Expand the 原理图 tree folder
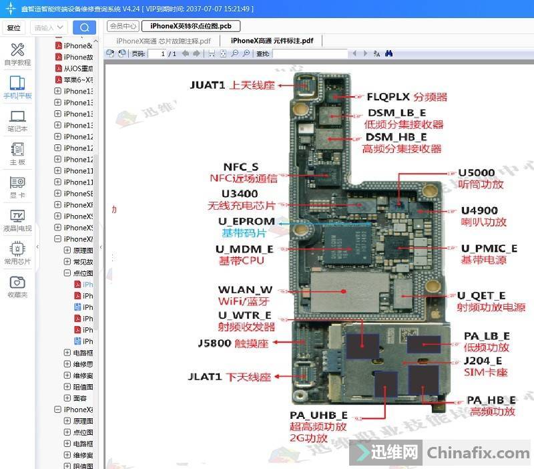 coord(67,251)
